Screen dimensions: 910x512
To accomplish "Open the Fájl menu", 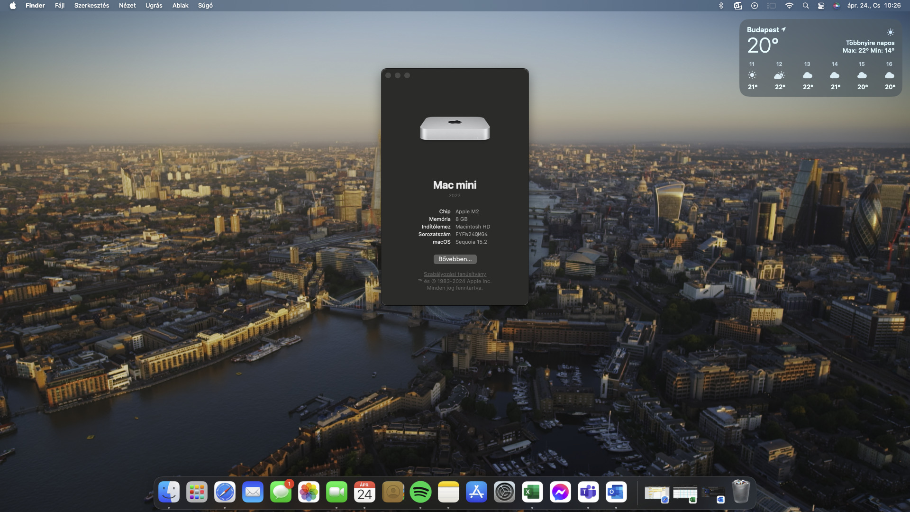I will point(59,6).
